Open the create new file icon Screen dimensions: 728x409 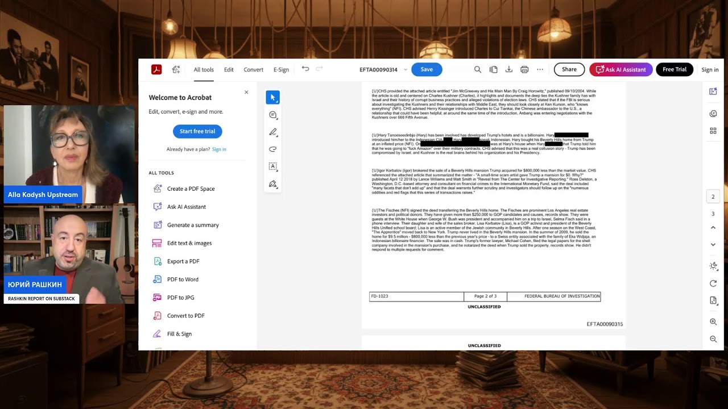[176, 69]
